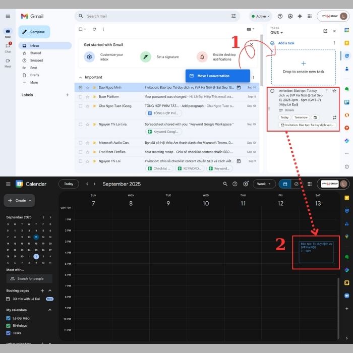This screenshot has width=353, height=353.
Task: Select the Fred from Fireflies email checkbox
Action: pyautogui.click(x=80, y=152)
